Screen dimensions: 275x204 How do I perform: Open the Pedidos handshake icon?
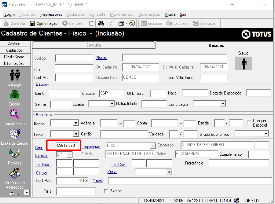tap(15, 154)
